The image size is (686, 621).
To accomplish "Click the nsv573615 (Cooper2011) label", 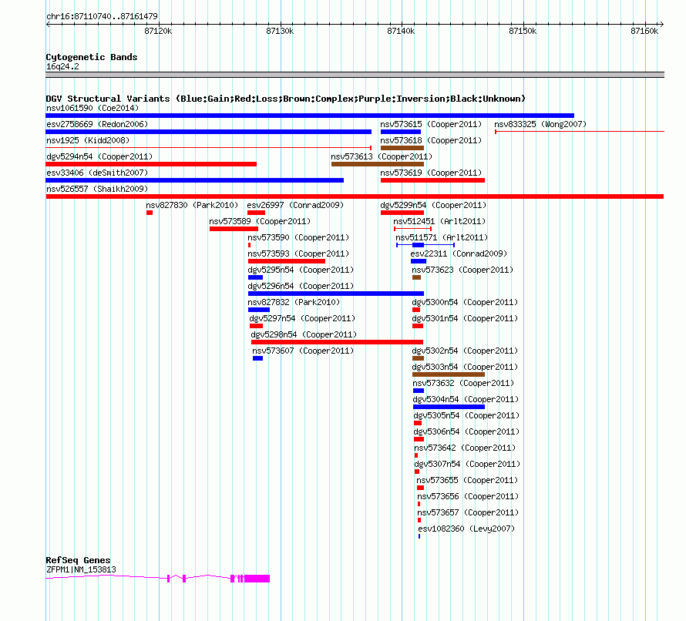I will tap(431, 124).
